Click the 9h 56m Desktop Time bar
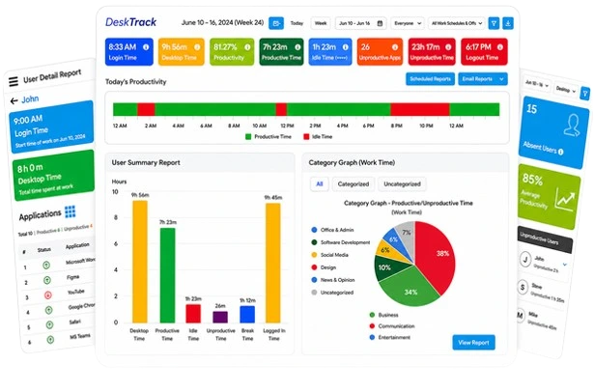594x392 pixels. click(140, 262)
